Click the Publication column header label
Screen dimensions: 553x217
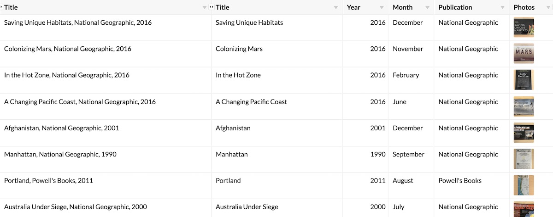point(455,7)
